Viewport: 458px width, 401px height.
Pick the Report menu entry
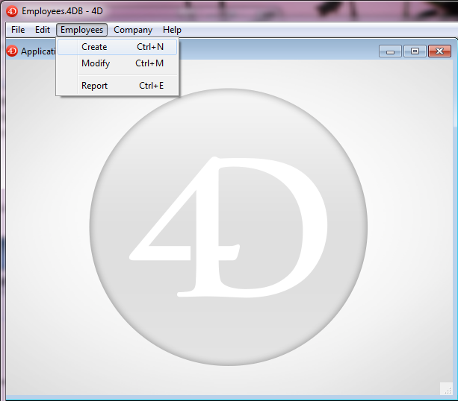95,86
